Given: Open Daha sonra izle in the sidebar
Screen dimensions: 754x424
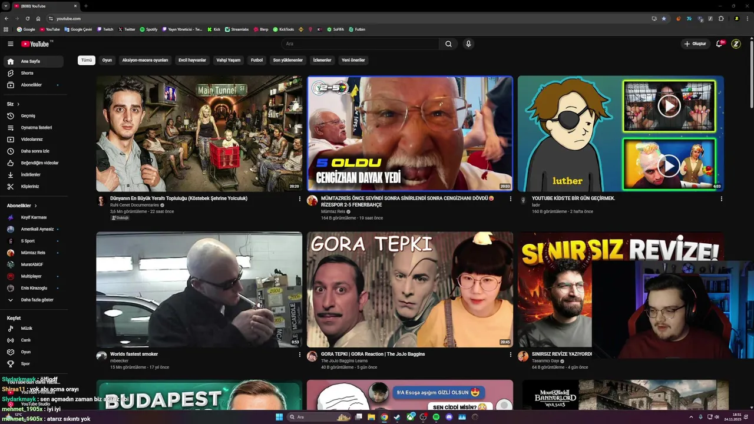Looking at the screenshot, I should coord(33,151).
